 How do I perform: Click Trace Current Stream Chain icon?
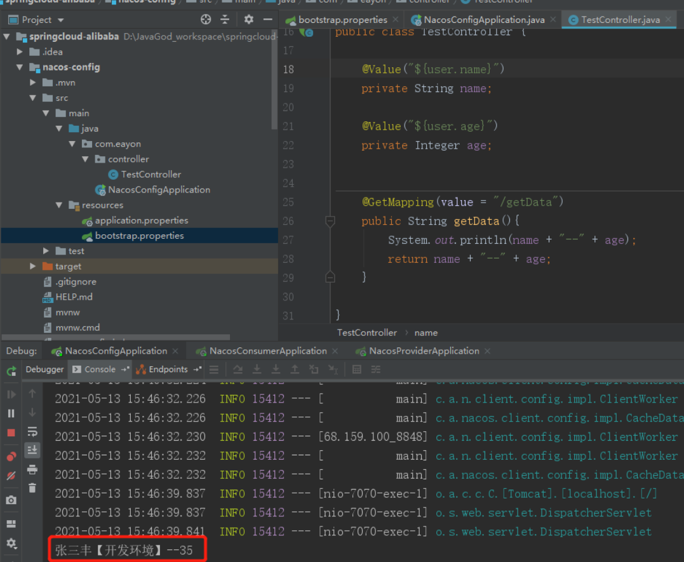tap(375, 370)
